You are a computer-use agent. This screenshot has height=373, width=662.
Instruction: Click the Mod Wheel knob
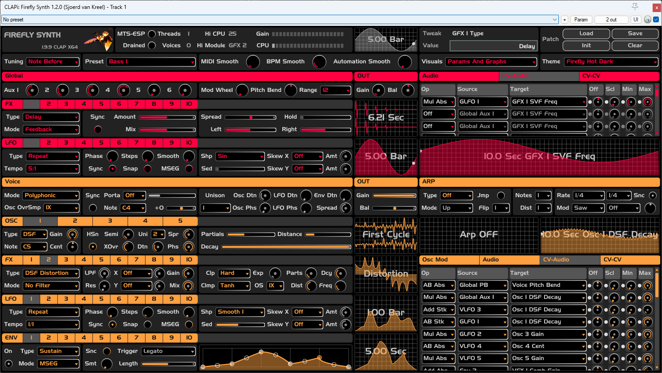(242, 90)
